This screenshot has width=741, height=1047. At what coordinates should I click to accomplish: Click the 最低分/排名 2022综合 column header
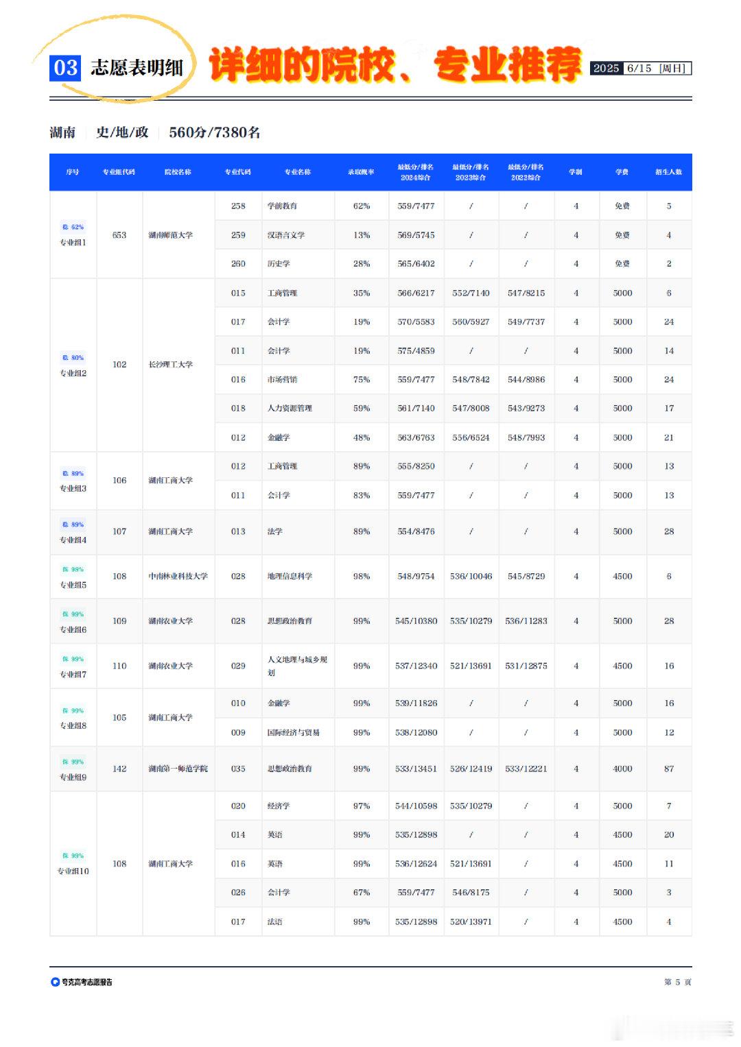(526, 172)
